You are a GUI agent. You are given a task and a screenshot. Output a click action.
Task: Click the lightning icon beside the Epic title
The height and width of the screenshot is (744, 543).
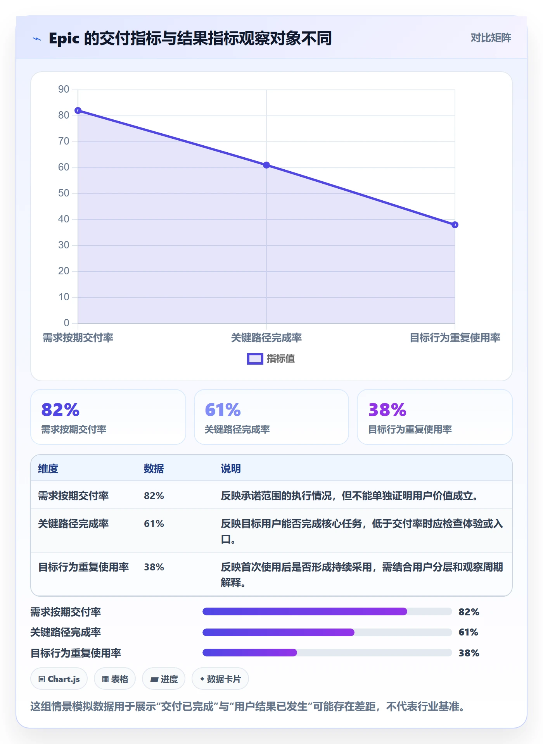pyautogui.click(x=37, y=39)
